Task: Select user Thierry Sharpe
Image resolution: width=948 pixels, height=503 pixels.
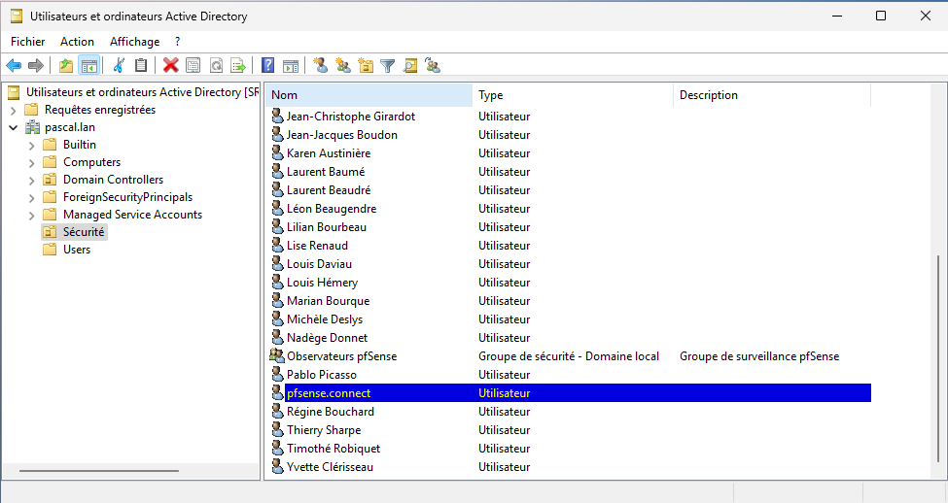Action: coord(324,430)
